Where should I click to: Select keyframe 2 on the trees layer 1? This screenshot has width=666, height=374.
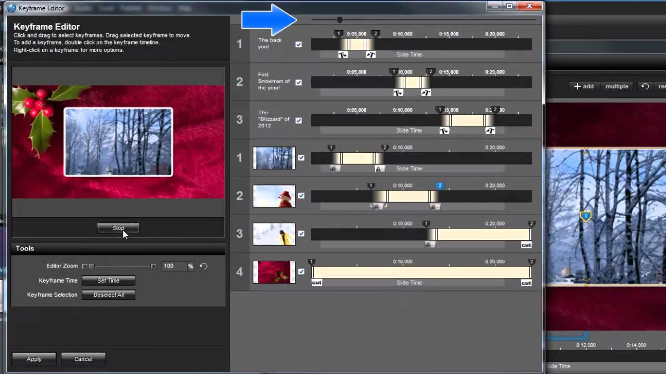(385, 148)
